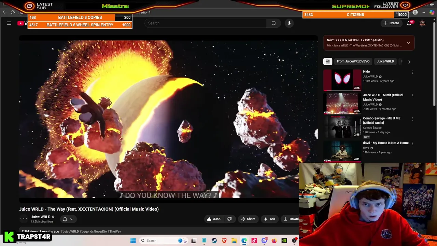Viewport: 437px width, 246px height.
Task: Open File Explorer from the taskbar
Action: (x=234, y=241)
